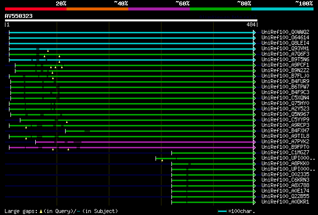Image resolution: width=318 pixels, height=215 pixels.
Task: Click the yellow gap marker under Q93VH1 bar
Action: point(48,51)
